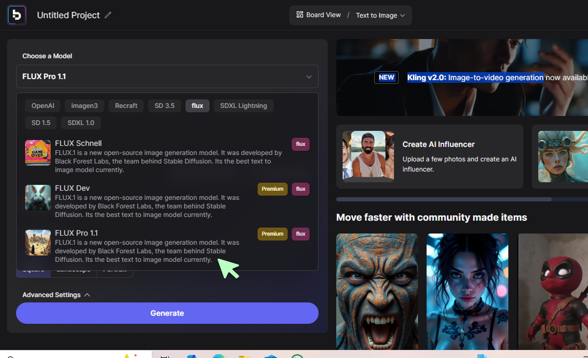Click the app logo icon
Screen dimensions: 588x358
click(x=17, y=15)
